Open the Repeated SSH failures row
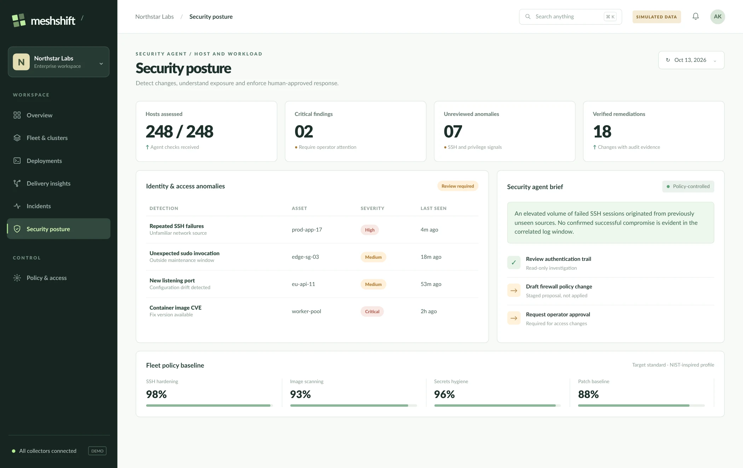Screen dimensions: 743x468 coord(312,230)
